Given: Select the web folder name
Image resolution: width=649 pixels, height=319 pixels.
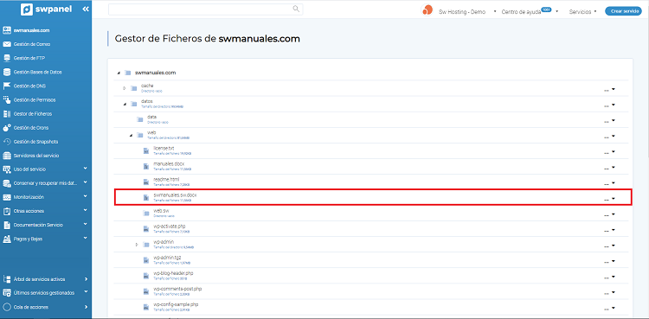Looking at the screenshot, I should pos(151,132).
